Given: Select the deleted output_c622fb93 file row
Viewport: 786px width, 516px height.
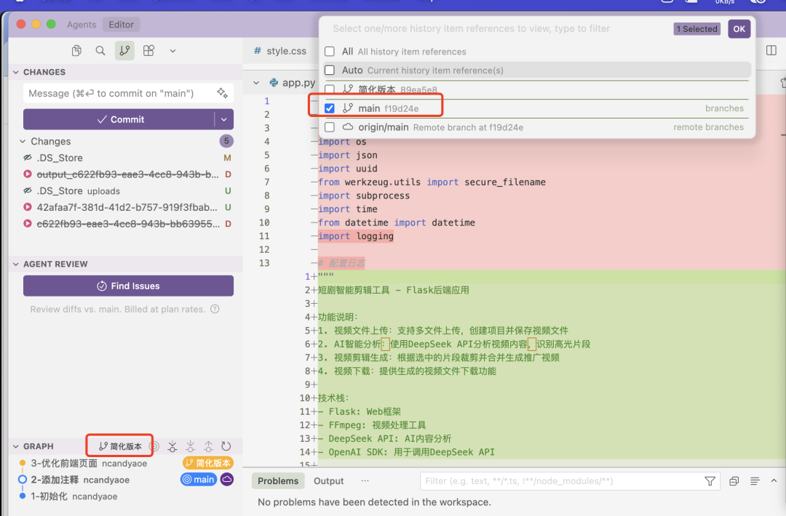Looking at the screenshot, I should tap(127, 174).
